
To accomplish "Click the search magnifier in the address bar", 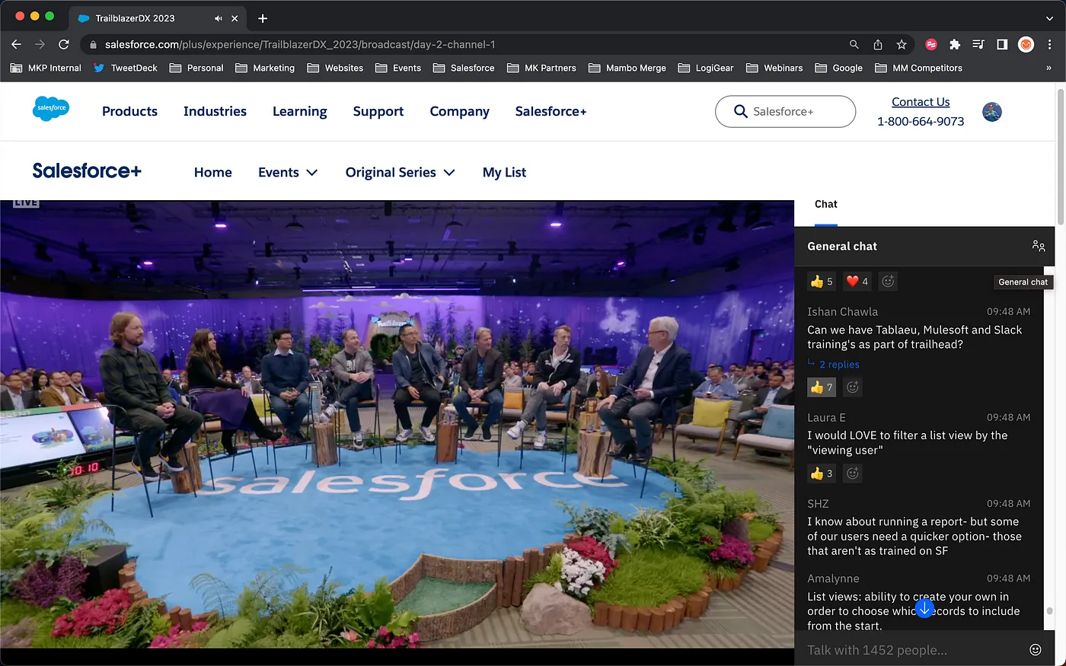I will pos(854,44).
